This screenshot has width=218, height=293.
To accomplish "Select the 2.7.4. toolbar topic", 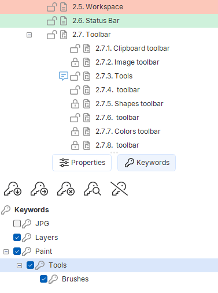I will pos(117,90).
